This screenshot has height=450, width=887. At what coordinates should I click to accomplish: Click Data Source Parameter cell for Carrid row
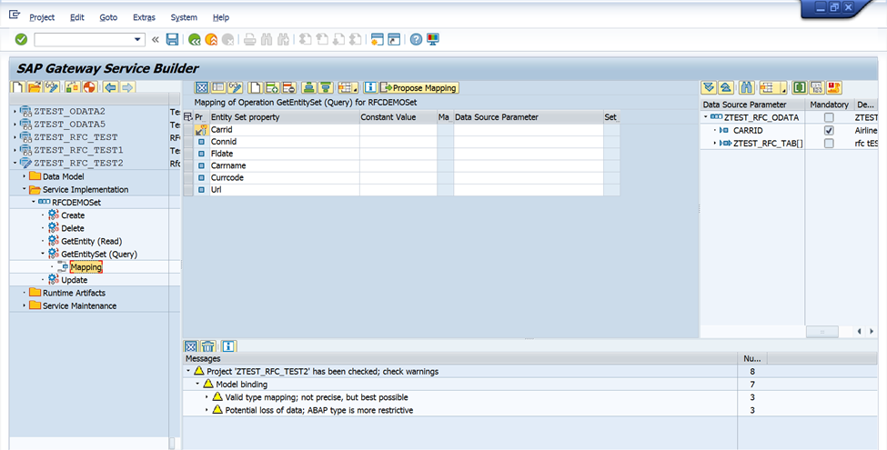[x=529, y=129]
